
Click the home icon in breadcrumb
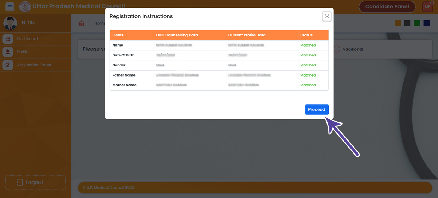coord(82,23)
